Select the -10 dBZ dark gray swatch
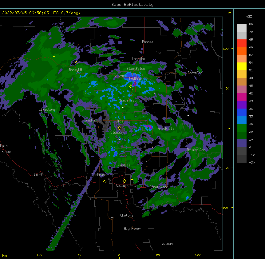265x259 pixels. [x=242, y=159]
